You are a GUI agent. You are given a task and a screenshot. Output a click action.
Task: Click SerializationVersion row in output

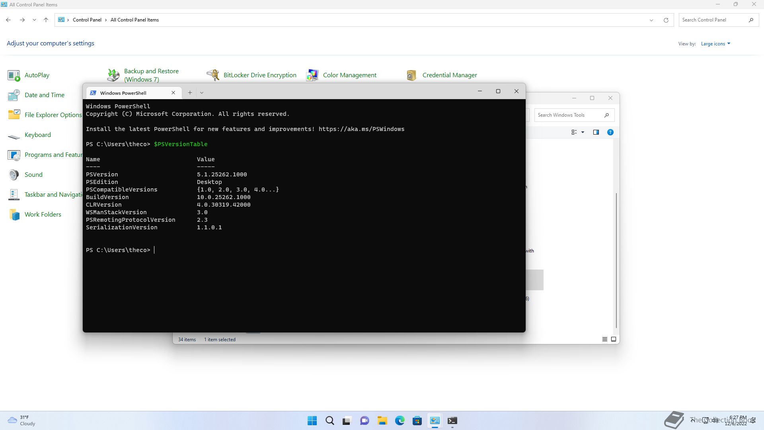click(154, 227)
